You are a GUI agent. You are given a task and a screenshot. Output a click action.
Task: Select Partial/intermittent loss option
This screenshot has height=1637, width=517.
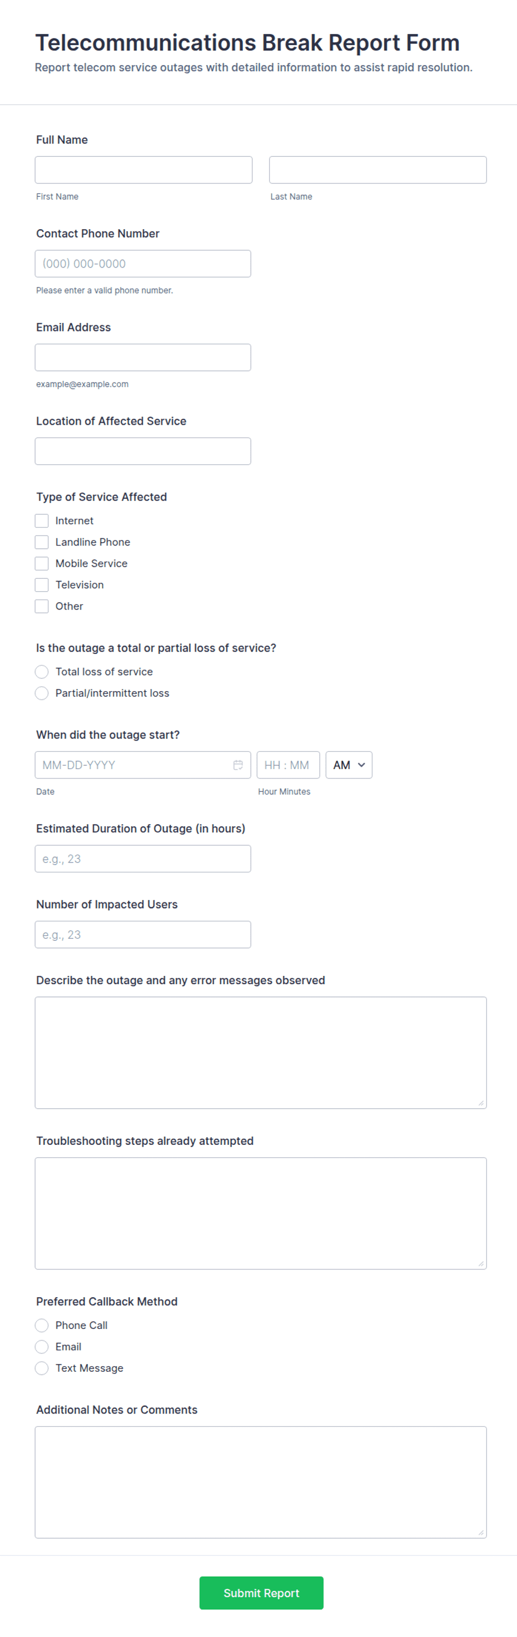[x=42, y=693]
